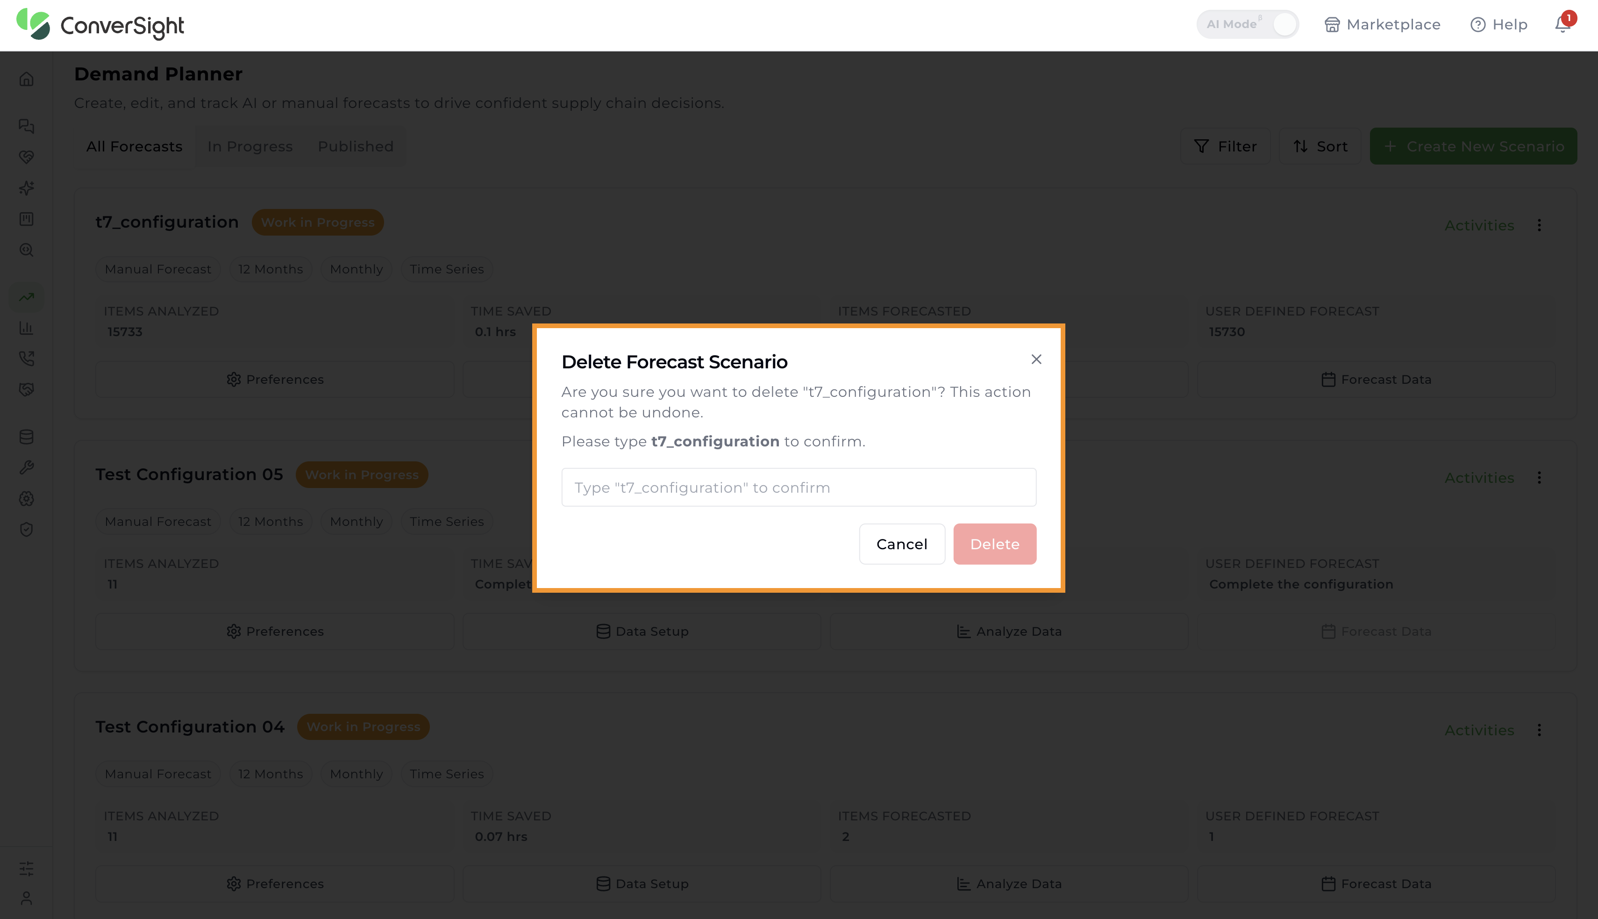Click the user profile icon at bottom
Viewport: 1598px width, 919px height.
[27, 898]
